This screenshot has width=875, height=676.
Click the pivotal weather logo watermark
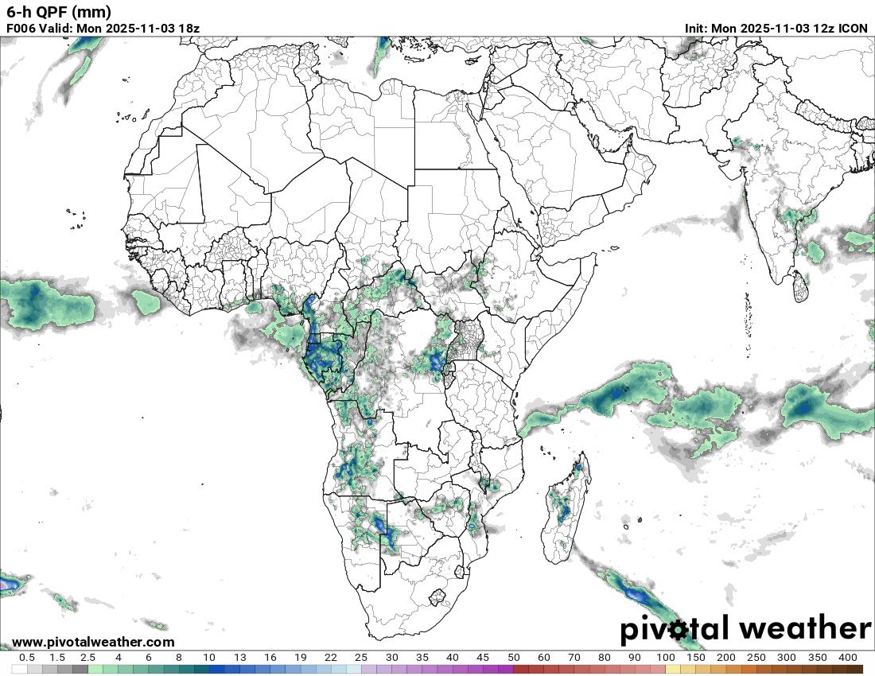point(745,628)
